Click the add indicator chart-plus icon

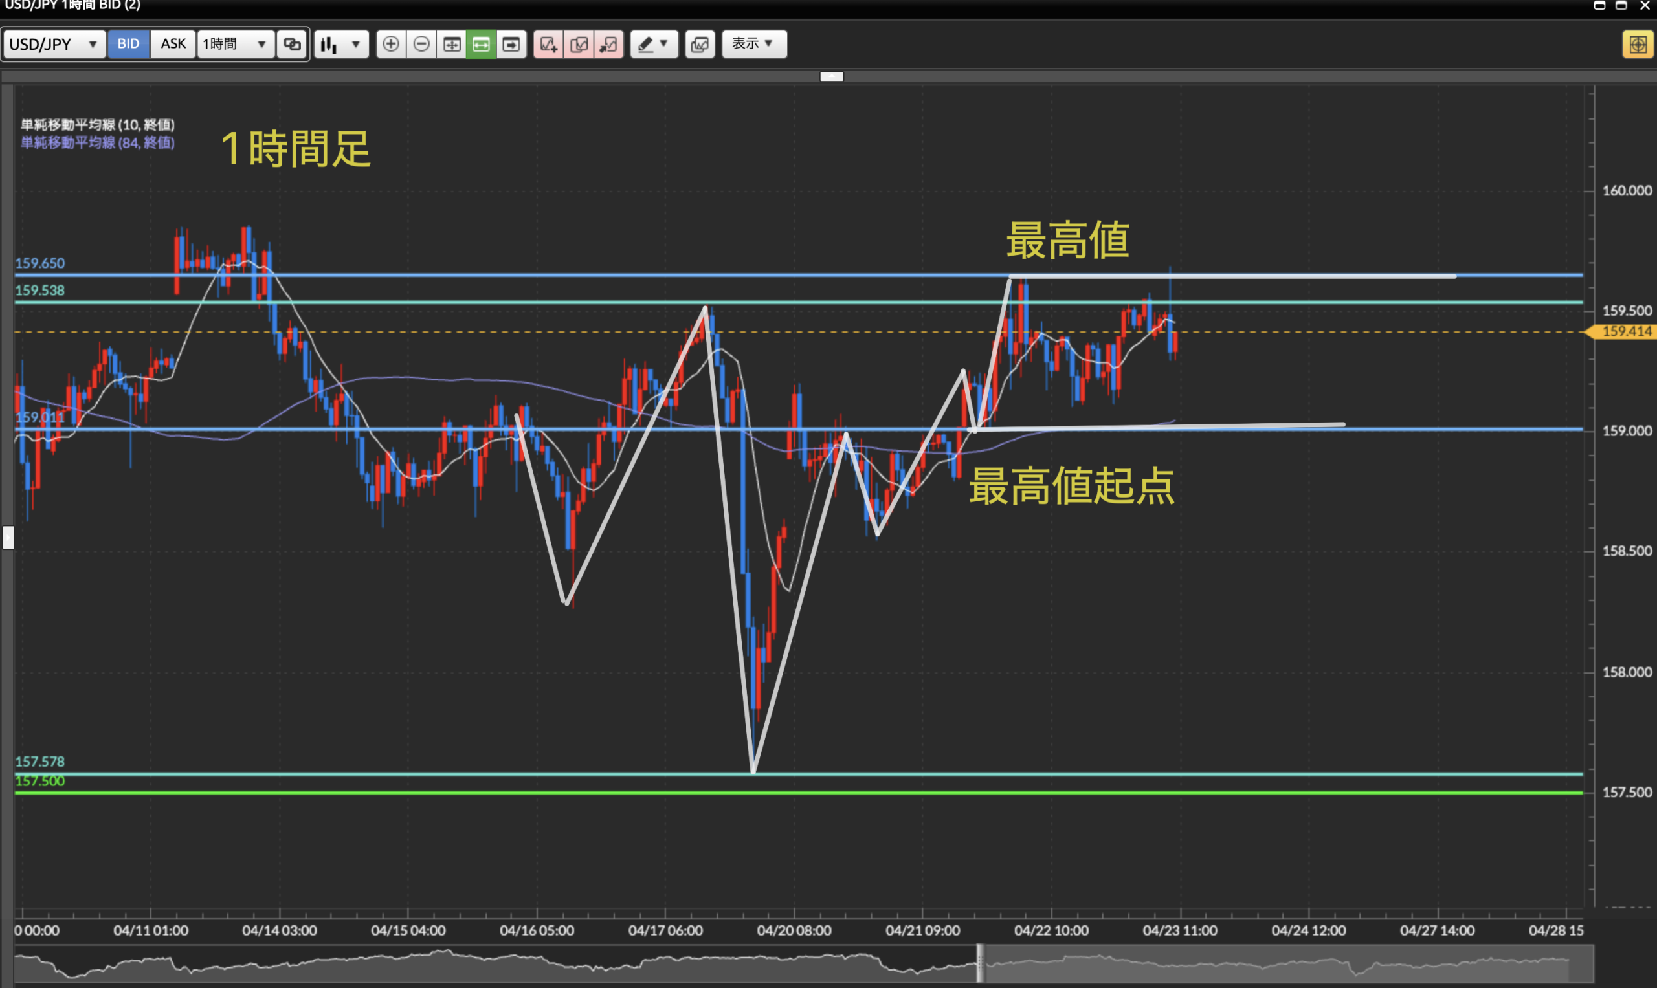548,44
